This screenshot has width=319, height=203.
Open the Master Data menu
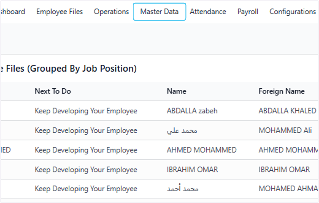pyautogui.click(x=159, y=12)
